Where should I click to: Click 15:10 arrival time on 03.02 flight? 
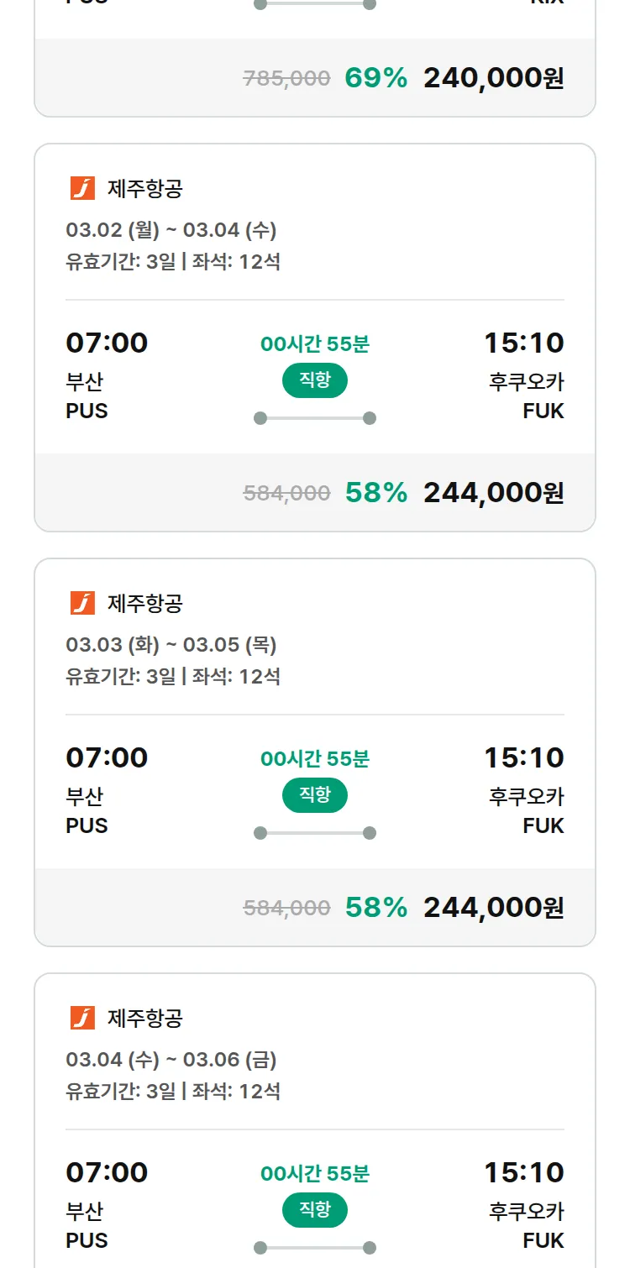click(523, 343)
